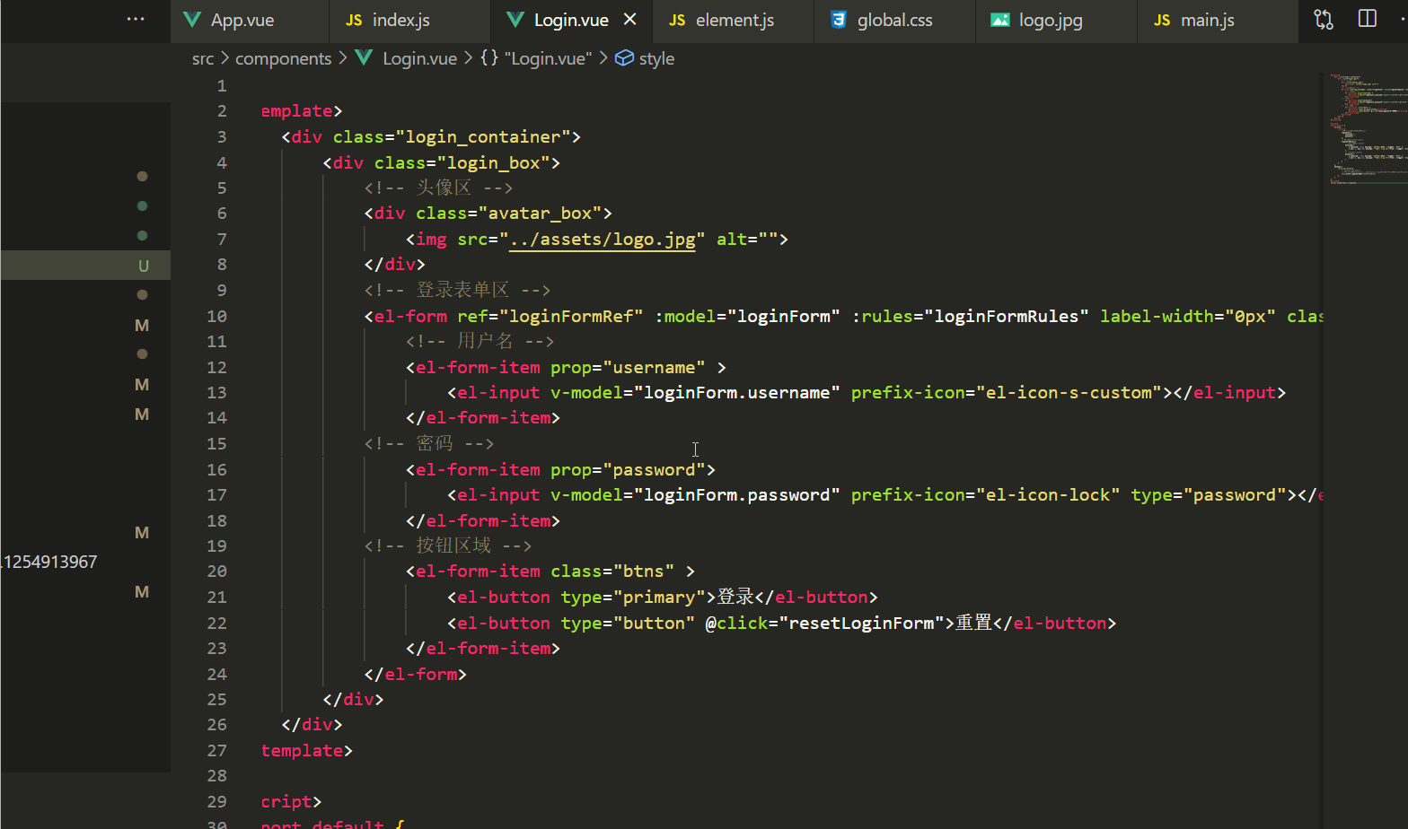This screenshot has height=829, width=1408.
Task: Open the quoted "Login.vue" braces breadcrumb
Action: tap(536, 58)
